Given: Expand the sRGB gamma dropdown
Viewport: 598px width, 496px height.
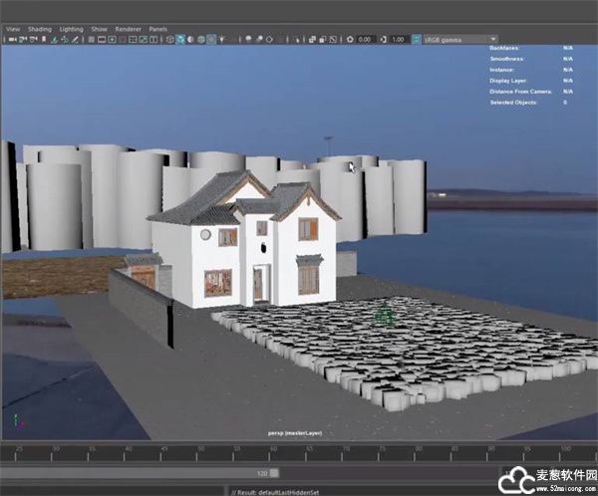Looking at the screenshot, I should point(492,40).
